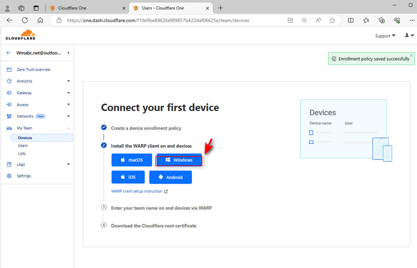Click the Access sidebar item
The image size is (417, 268).
point(22,105)
